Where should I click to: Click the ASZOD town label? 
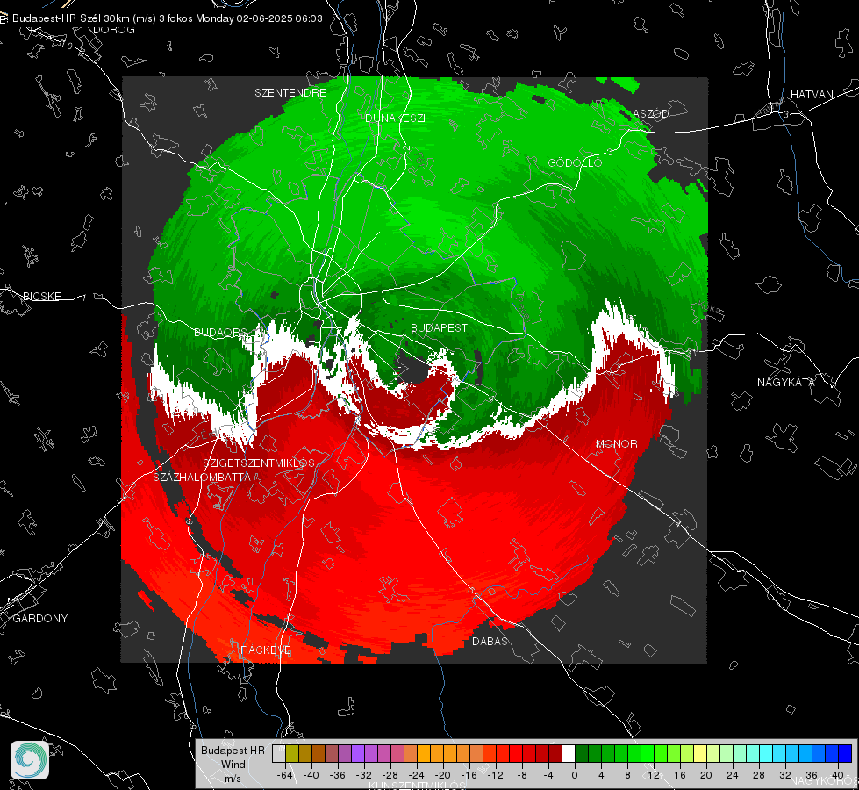[x=651, y=113]
